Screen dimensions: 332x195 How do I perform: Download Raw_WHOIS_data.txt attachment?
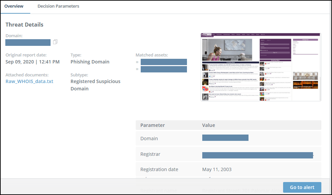point(29,81)
